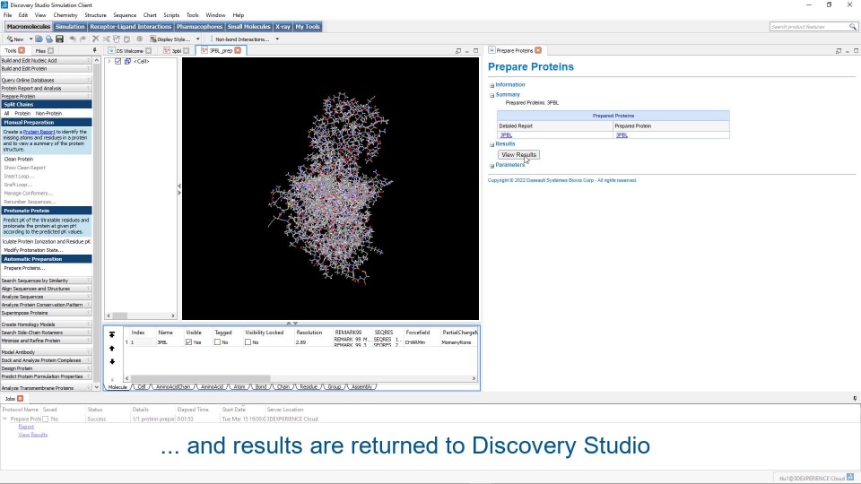The height and width of the screenshot is (484, 861).
Task: Click the Cell object icon in hierarchy
Action: [127, 62]
